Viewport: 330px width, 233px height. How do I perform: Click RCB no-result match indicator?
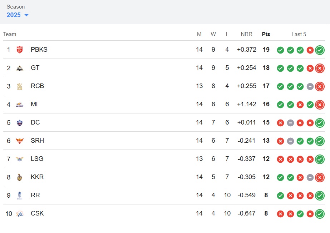tap(310, 86)
